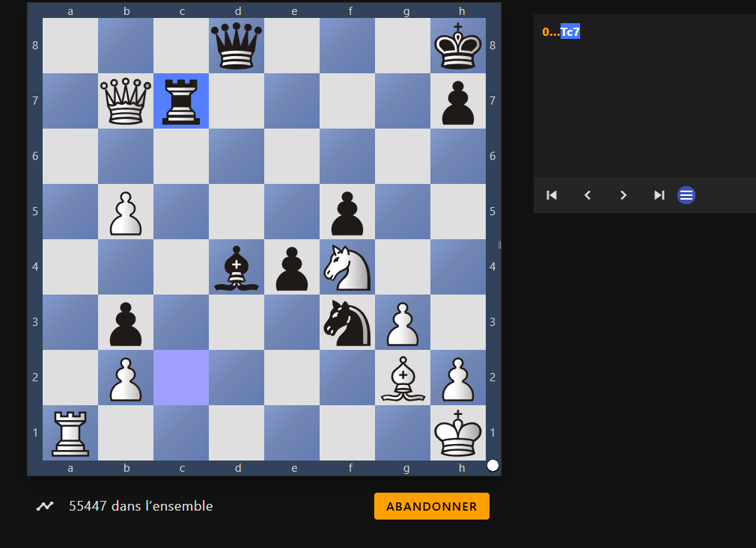Click the rating graph icon beside 55447

coord(46,506)
